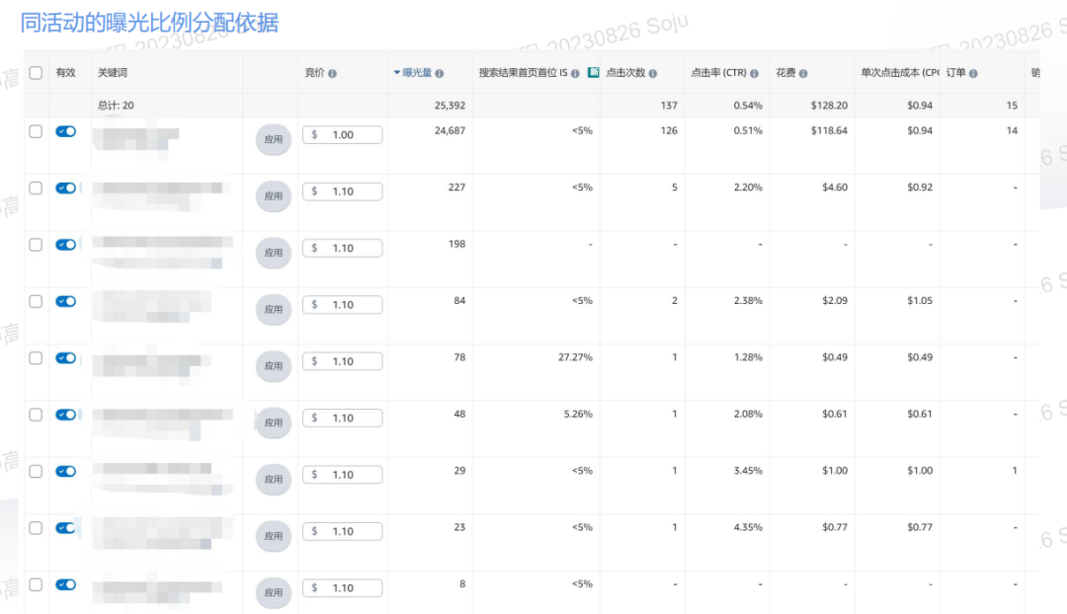Click the info icon next to 曝光量

click(x=441, y=73)
